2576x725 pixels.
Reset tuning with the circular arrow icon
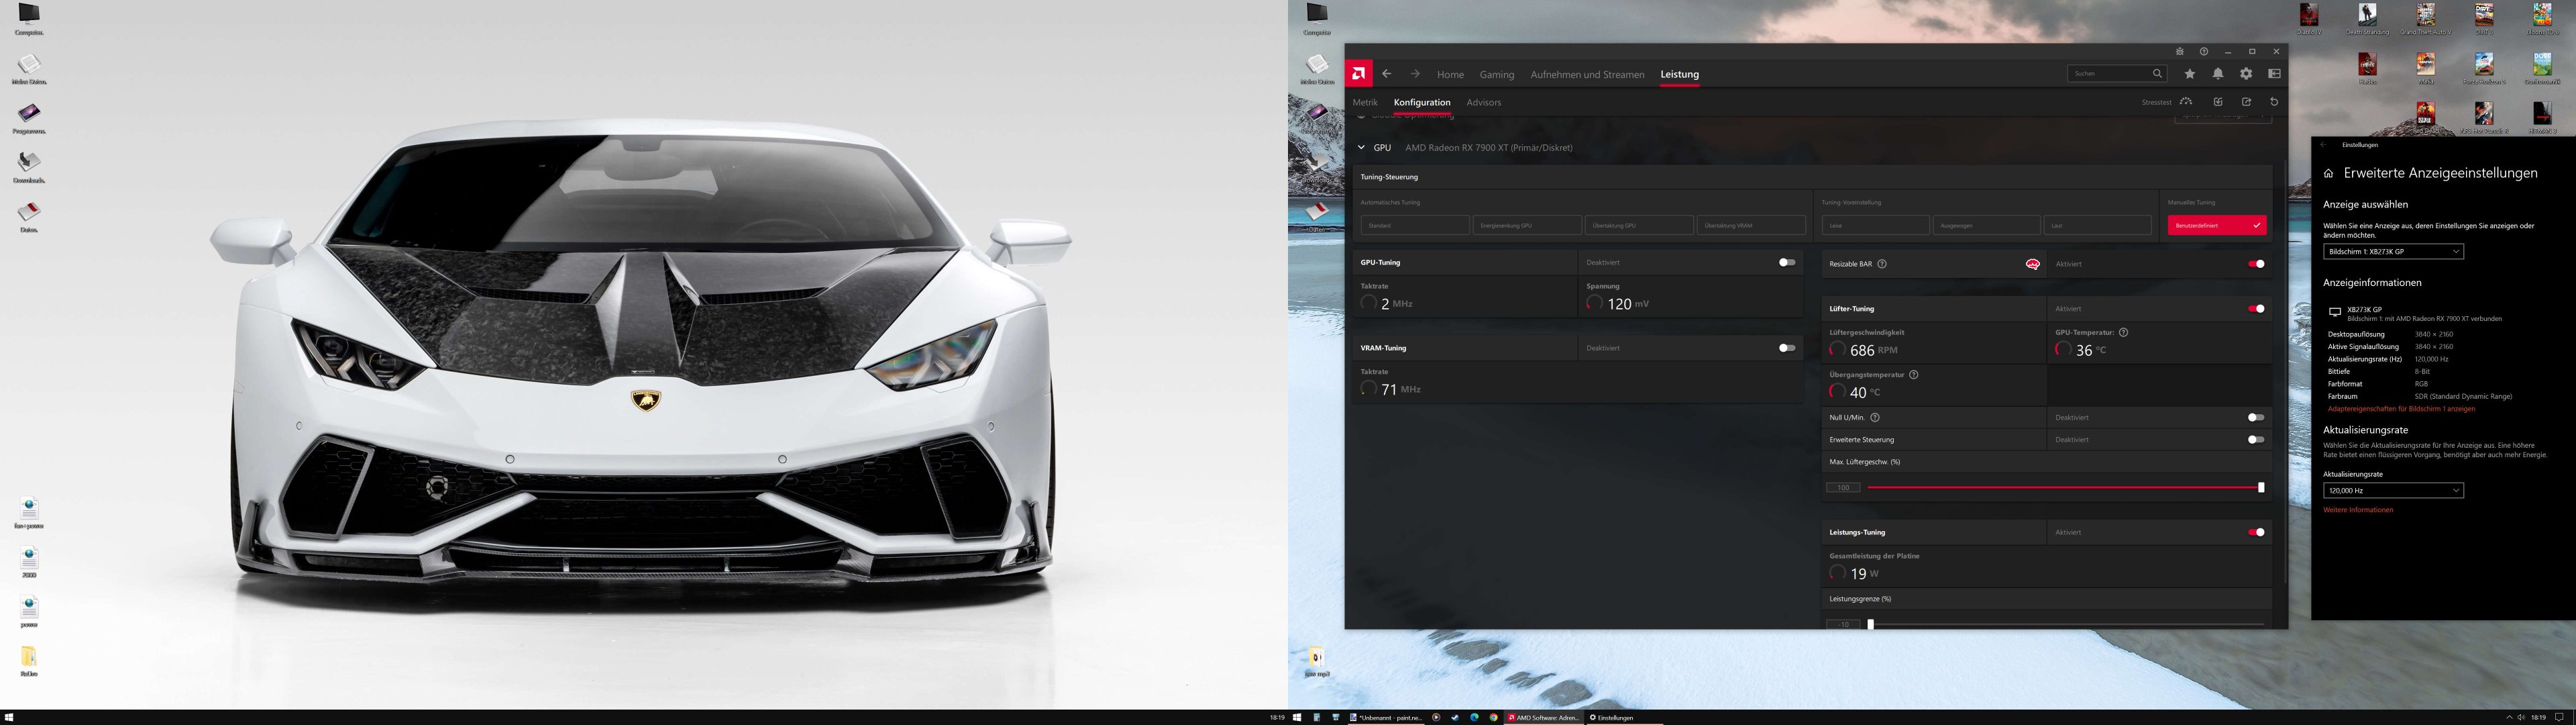(2274, 102)
